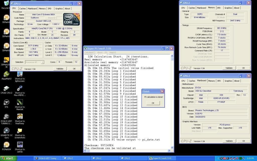Switch to EVGA E-LEET Tuning taskbar item
Image resolution: width=257 pixels, height=161 pixels.
click(x=48, y=158)
